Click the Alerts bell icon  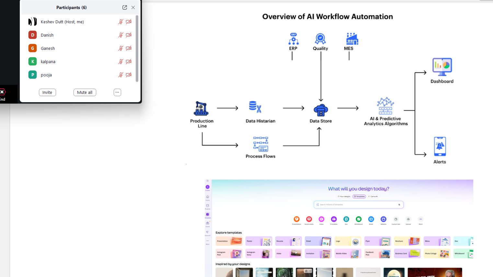(x=440, y=146)
